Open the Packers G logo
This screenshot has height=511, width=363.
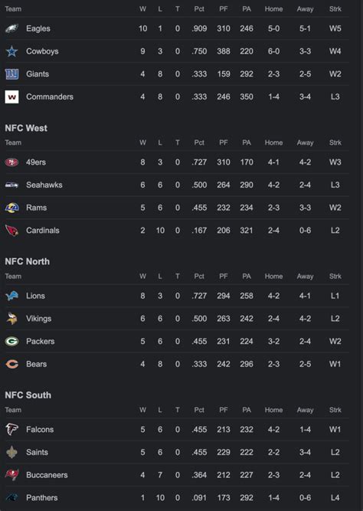coord(11,341)
